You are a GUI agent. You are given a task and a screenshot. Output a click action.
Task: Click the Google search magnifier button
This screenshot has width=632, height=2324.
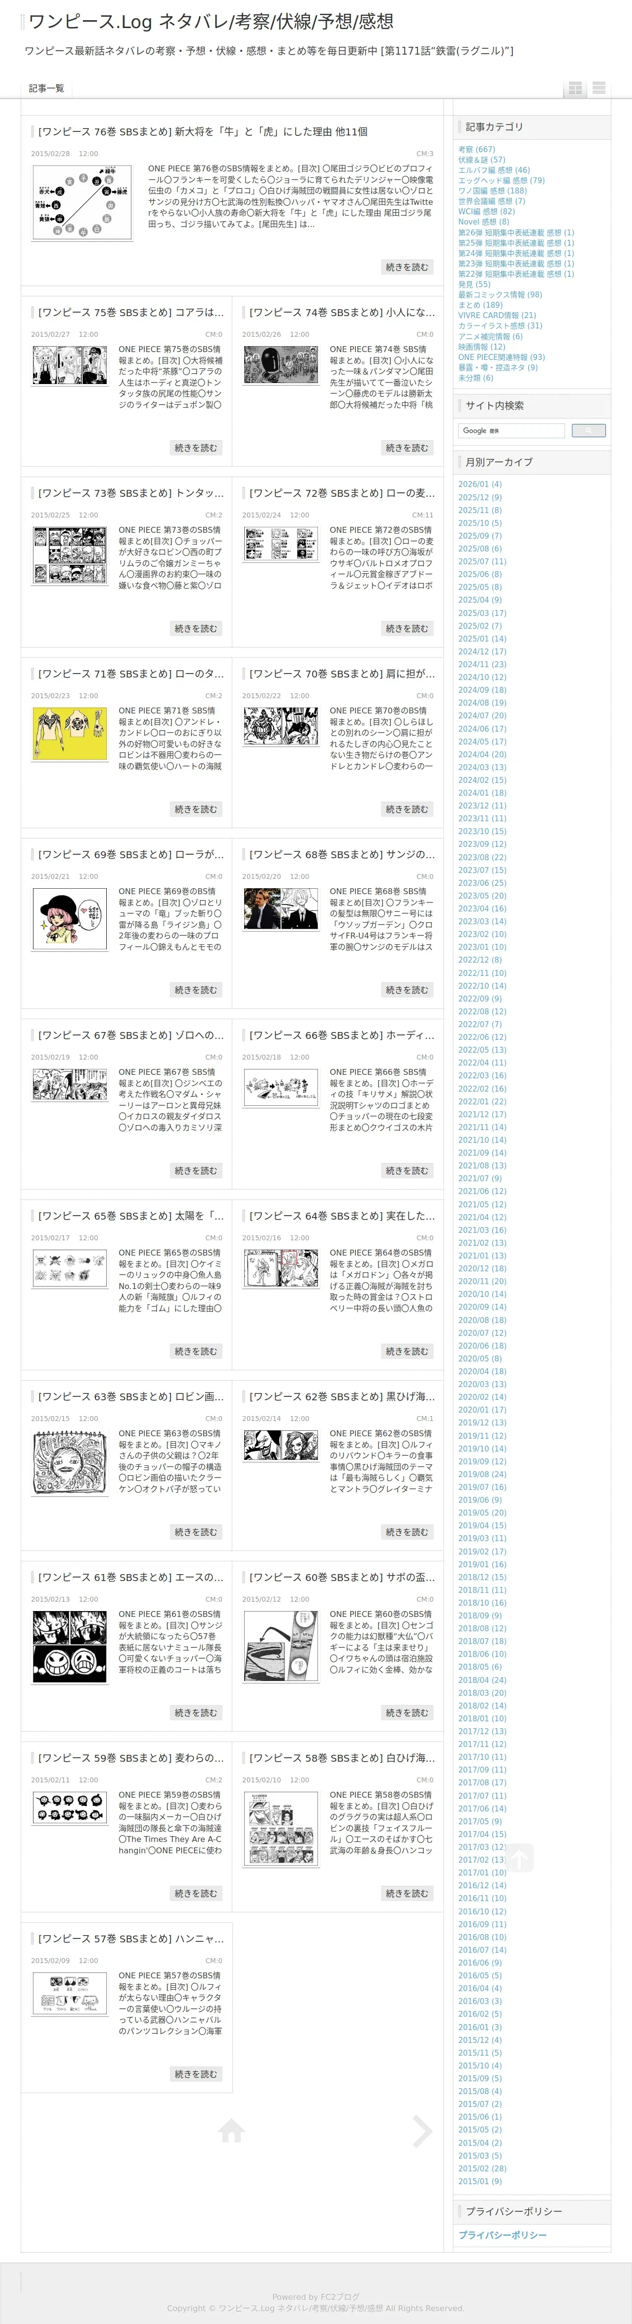click(589, 430)
